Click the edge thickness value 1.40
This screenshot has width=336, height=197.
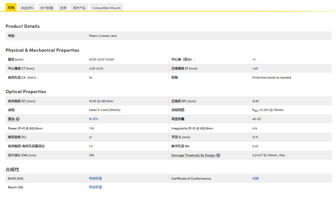tap(255, 69)
